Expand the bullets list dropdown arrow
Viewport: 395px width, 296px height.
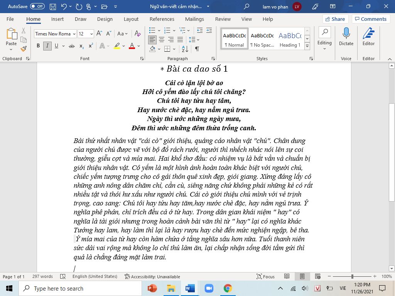coord(159,31)
